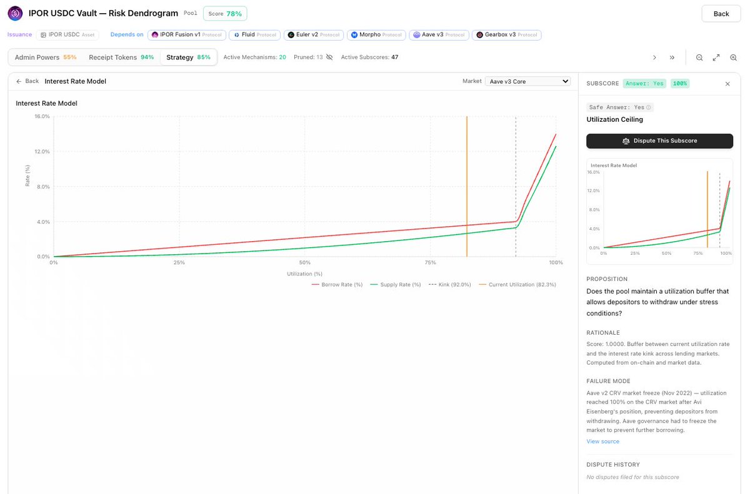Click the zoom out magnifier icon
Image resolution: width=750 pixels, height=494 pixels.
pyautogui.click(x=699, y=57)
